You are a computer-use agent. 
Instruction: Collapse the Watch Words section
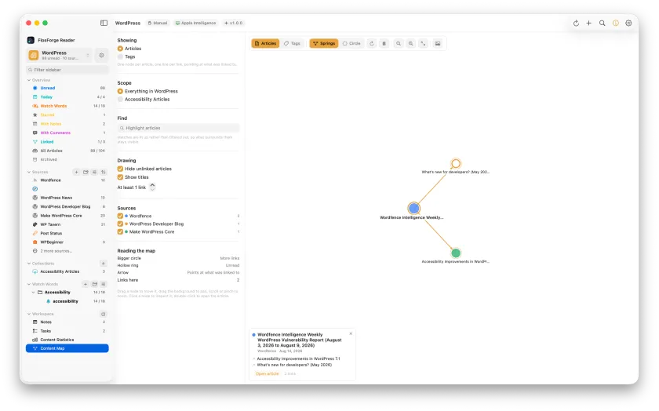(29, 284)
